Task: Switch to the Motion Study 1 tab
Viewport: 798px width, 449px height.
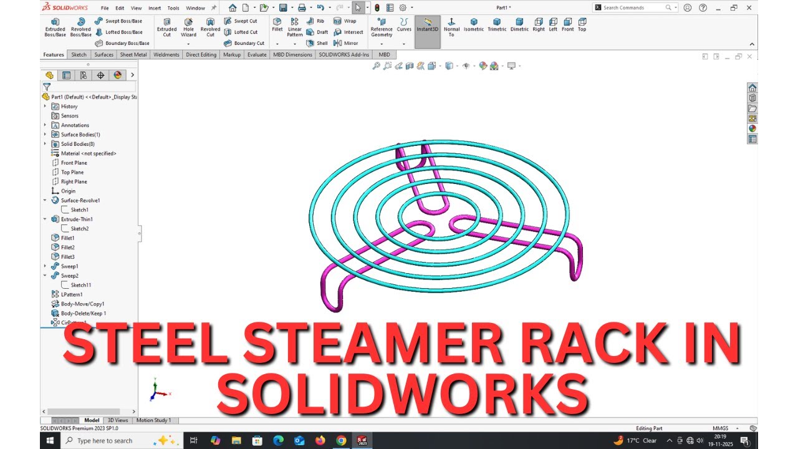Action: click(x=153, y=420)
